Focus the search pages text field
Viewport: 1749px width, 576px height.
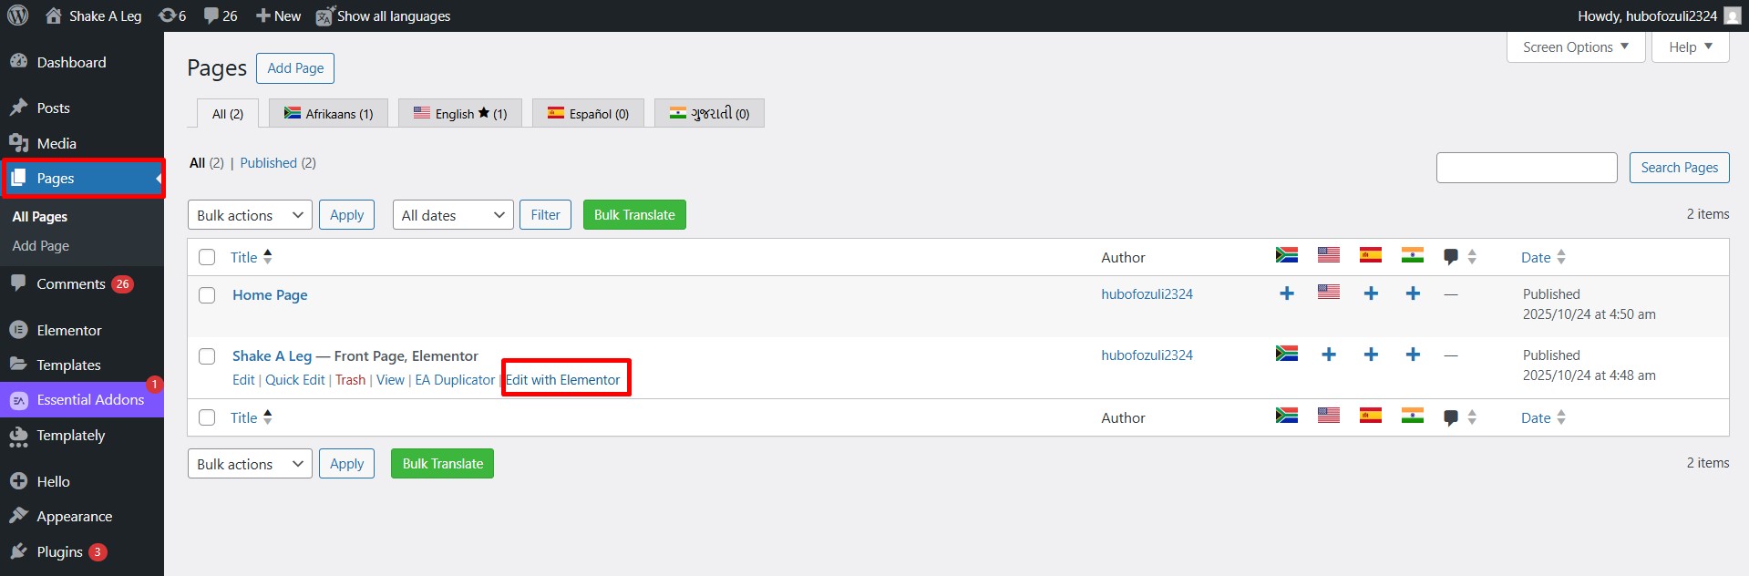pyautogui.click(x=1526, y=168)
